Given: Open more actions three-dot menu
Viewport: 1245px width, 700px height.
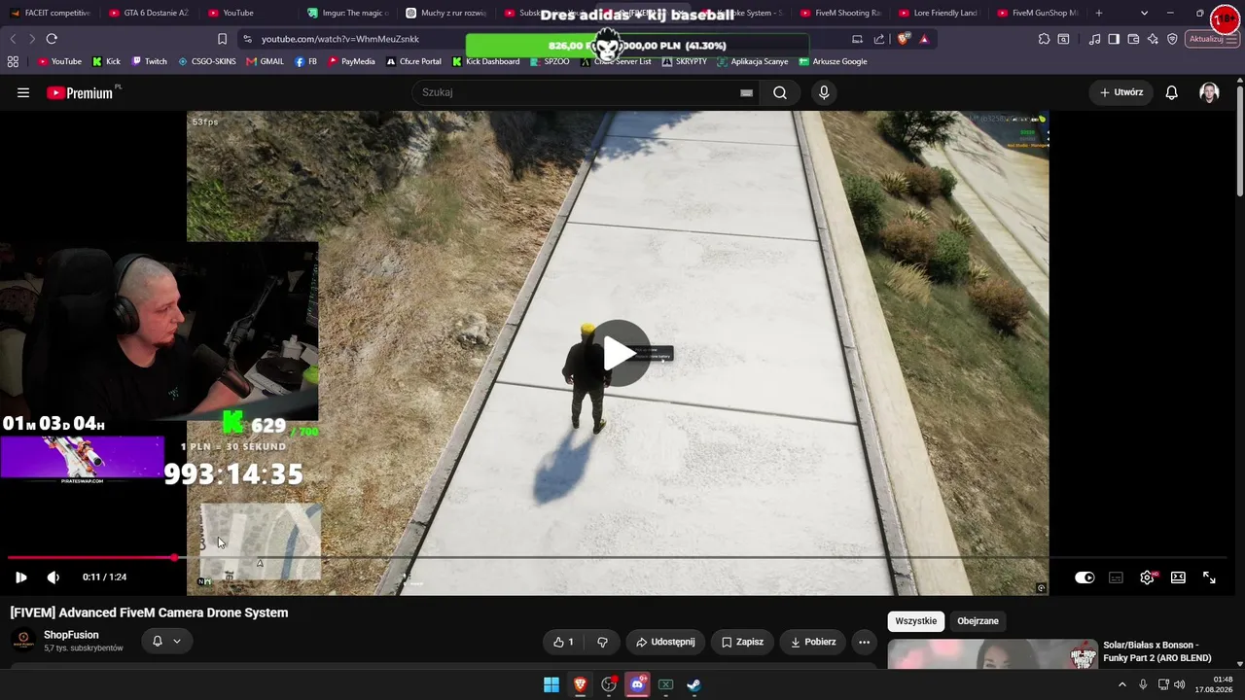Looking at the screenshot, I should point(864,642).
